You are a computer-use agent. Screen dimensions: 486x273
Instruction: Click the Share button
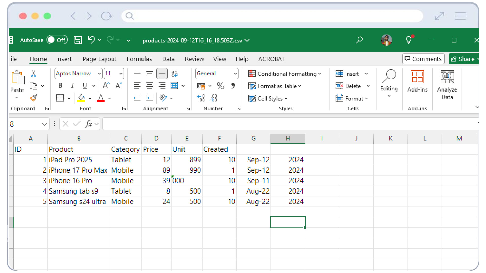[x=463, y=59]
